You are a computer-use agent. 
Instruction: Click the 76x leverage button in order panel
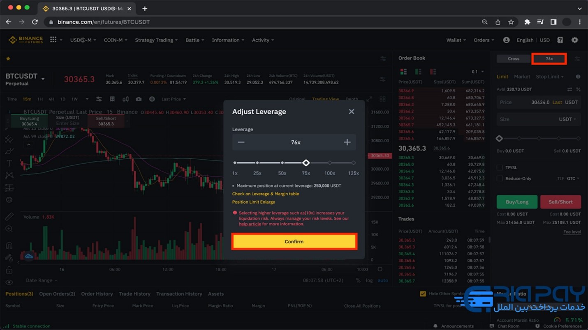click(x=549, y=59)
